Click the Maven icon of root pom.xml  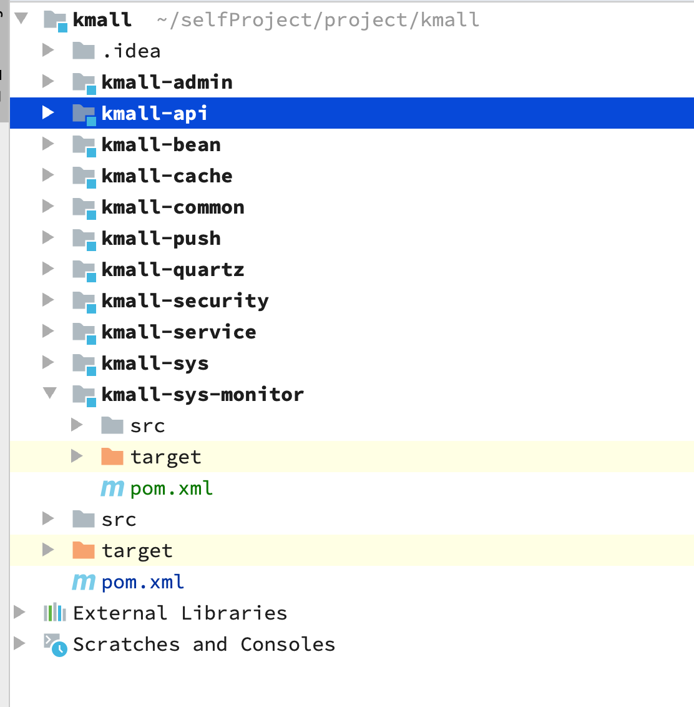click(84, 581)
